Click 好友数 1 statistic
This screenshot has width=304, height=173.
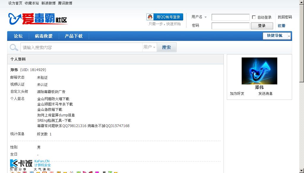(44, 134)
